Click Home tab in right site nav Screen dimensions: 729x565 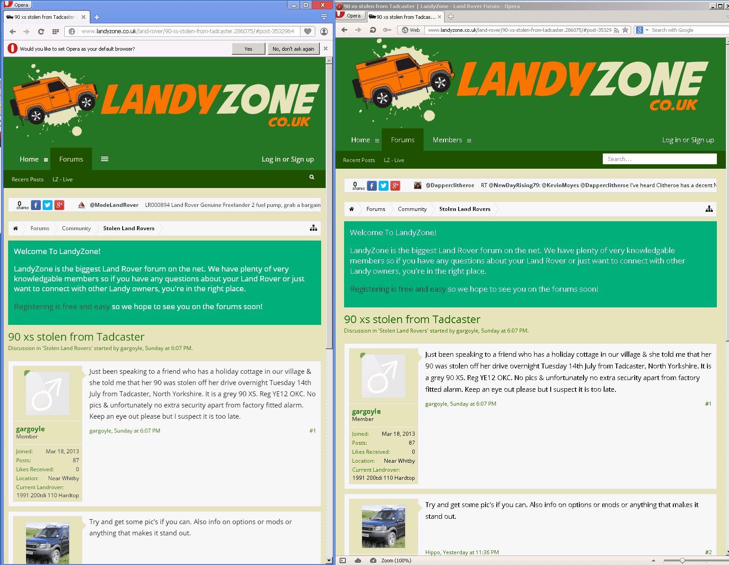tap(361, 140)
